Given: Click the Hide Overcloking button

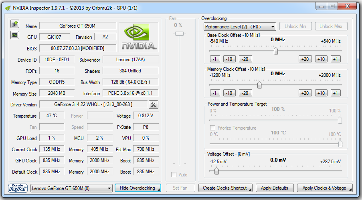Looking at the screenshot, I should click(138, 188).
